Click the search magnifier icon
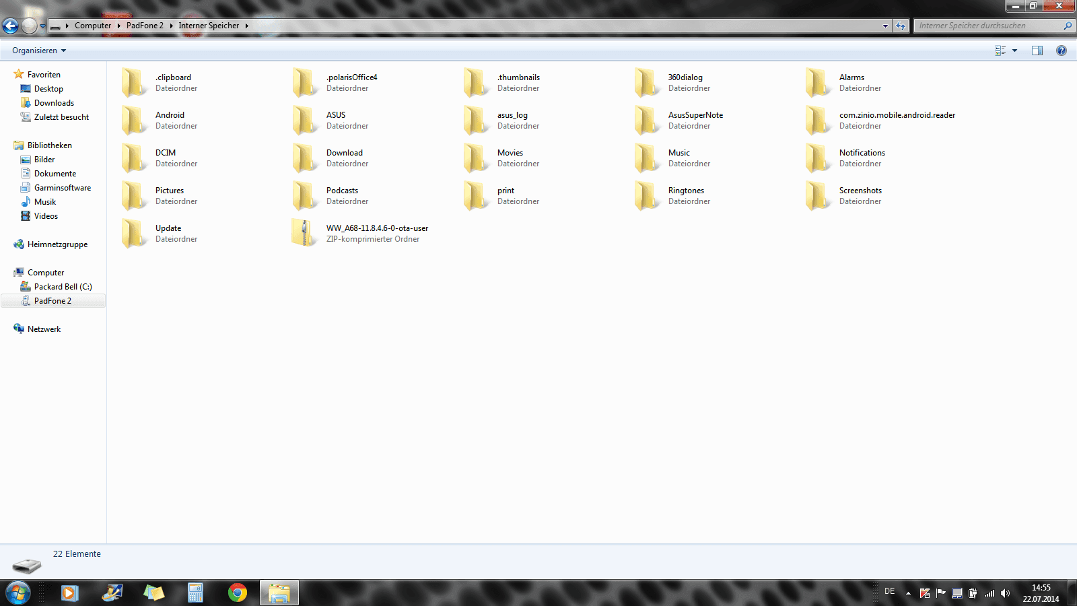The width and height of the screenshot is (1077, 606). tap(1068, 26)
